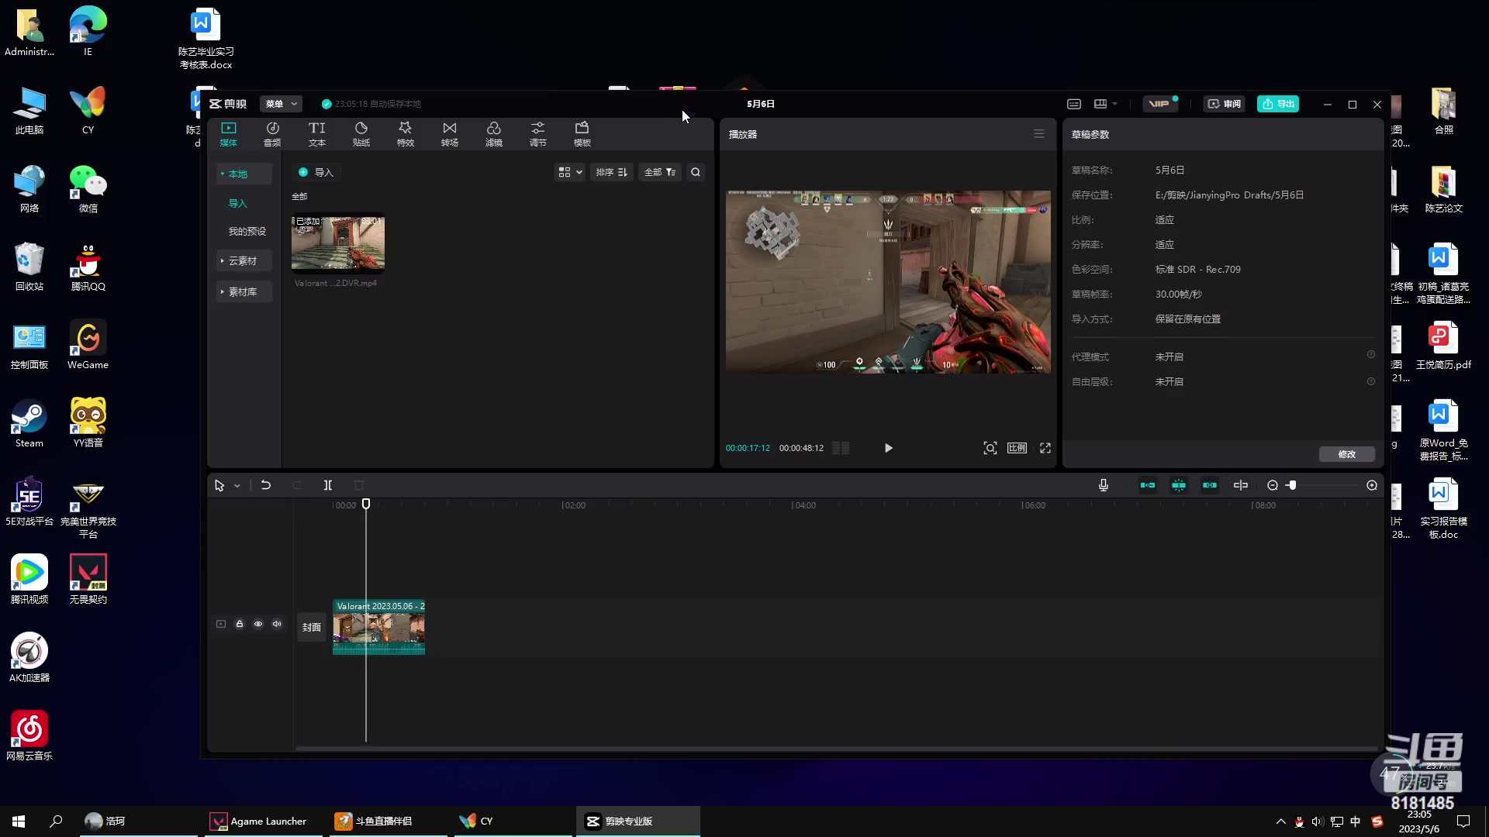Expand the 素材库 section
This screenshot has height=837, width=1489.
point(244,292)
